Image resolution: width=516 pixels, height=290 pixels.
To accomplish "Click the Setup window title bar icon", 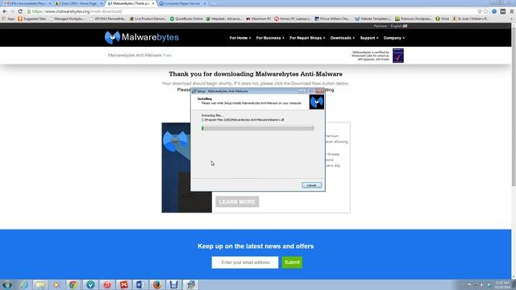I will (x=193, y=91).
